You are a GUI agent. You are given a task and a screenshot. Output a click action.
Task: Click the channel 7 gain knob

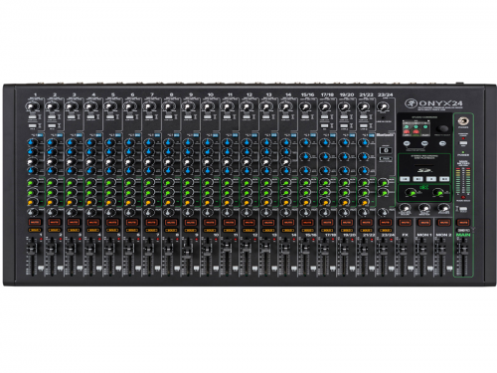[x=149, y=106]
